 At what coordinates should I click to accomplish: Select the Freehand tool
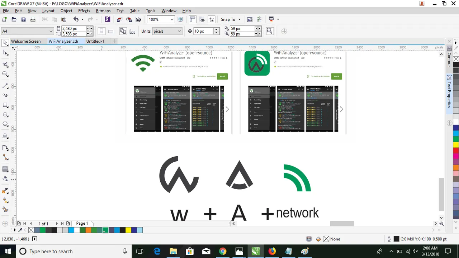pyautogui.click(x=5, y=86)
